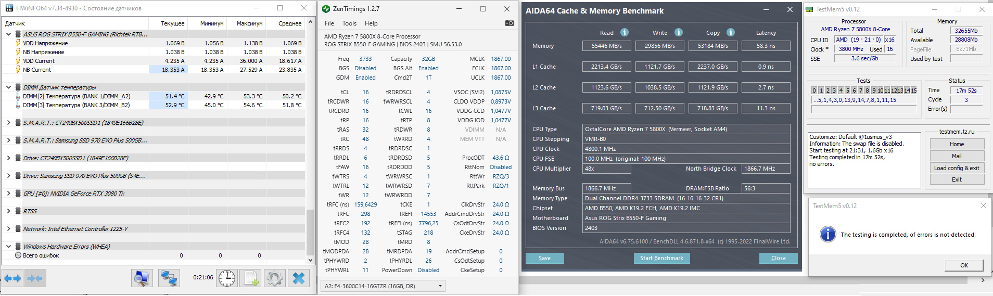Open the ZenTimings DIMM selection dropdown
993x296 pixels.
coord(384,286)
